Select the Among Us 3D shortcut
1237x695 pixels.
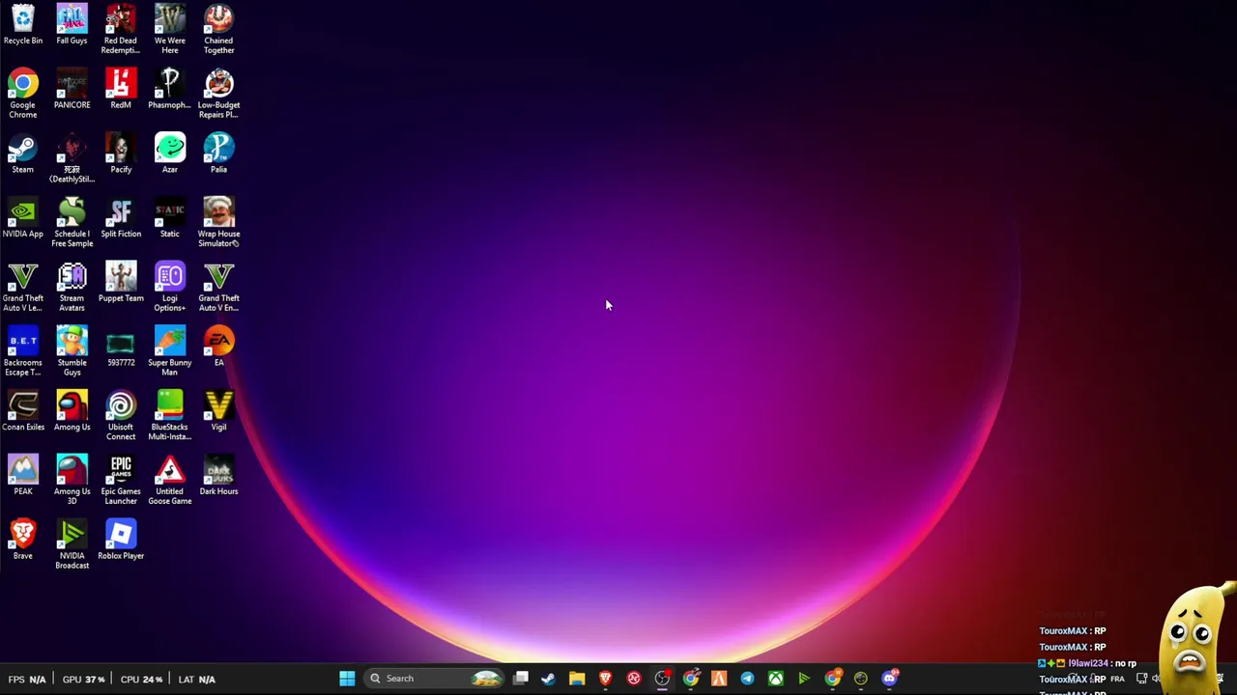72,481
